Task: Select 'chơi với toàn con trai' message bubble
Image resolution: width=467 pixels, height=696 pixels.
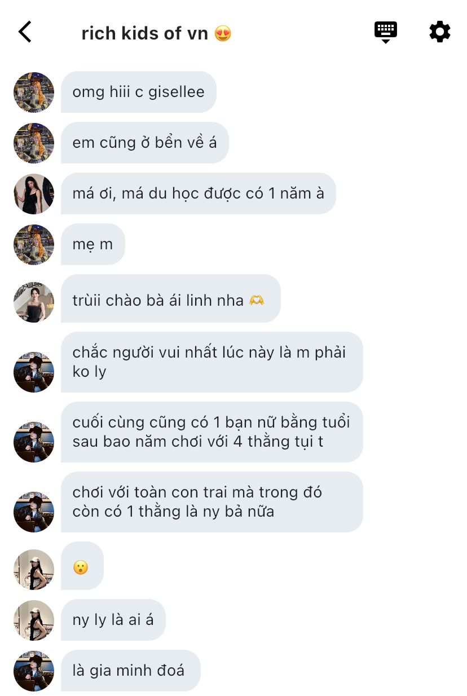Action: [212, 502]
